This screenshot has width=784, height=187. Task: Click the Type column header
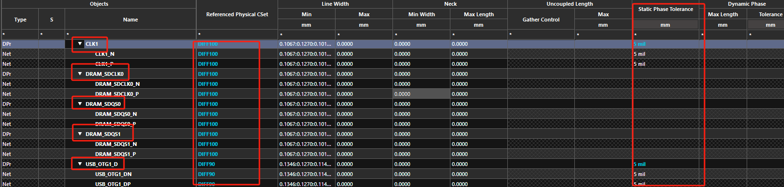[20, 20]
